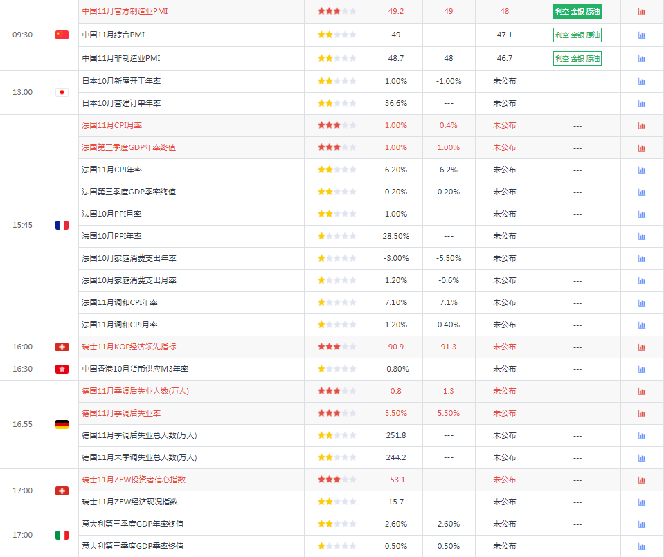
Task: Open chart icon for 中国11月官方制造业PMI
Action: 642,12
